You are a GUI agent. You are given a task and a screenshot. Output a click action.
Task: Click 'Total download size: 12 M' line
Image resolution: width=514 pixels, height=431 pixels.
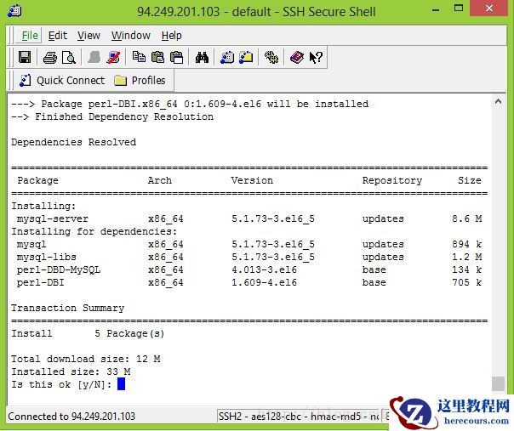point(86,359)
